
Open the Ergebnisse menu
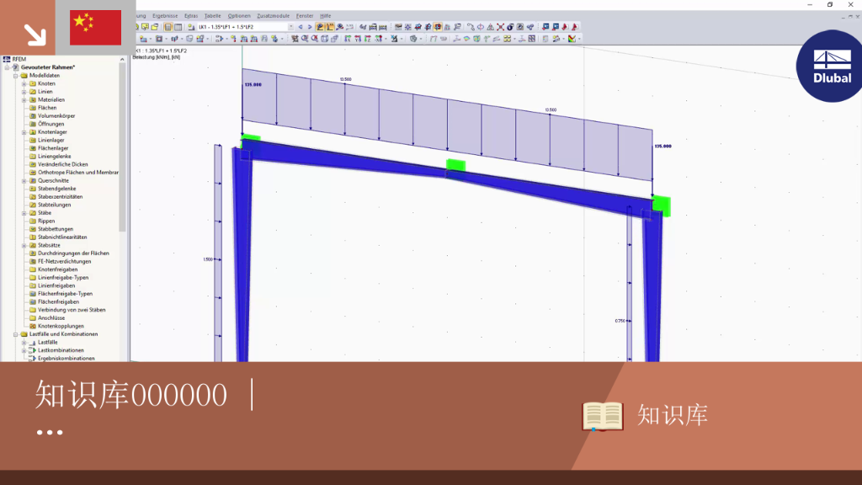tap(165, 16)
